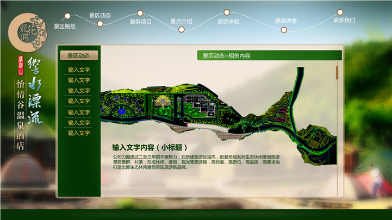Choose the fifth 输入文字 sidebar item
This screenshot has width=392, height=220.
tap(79, 112)
